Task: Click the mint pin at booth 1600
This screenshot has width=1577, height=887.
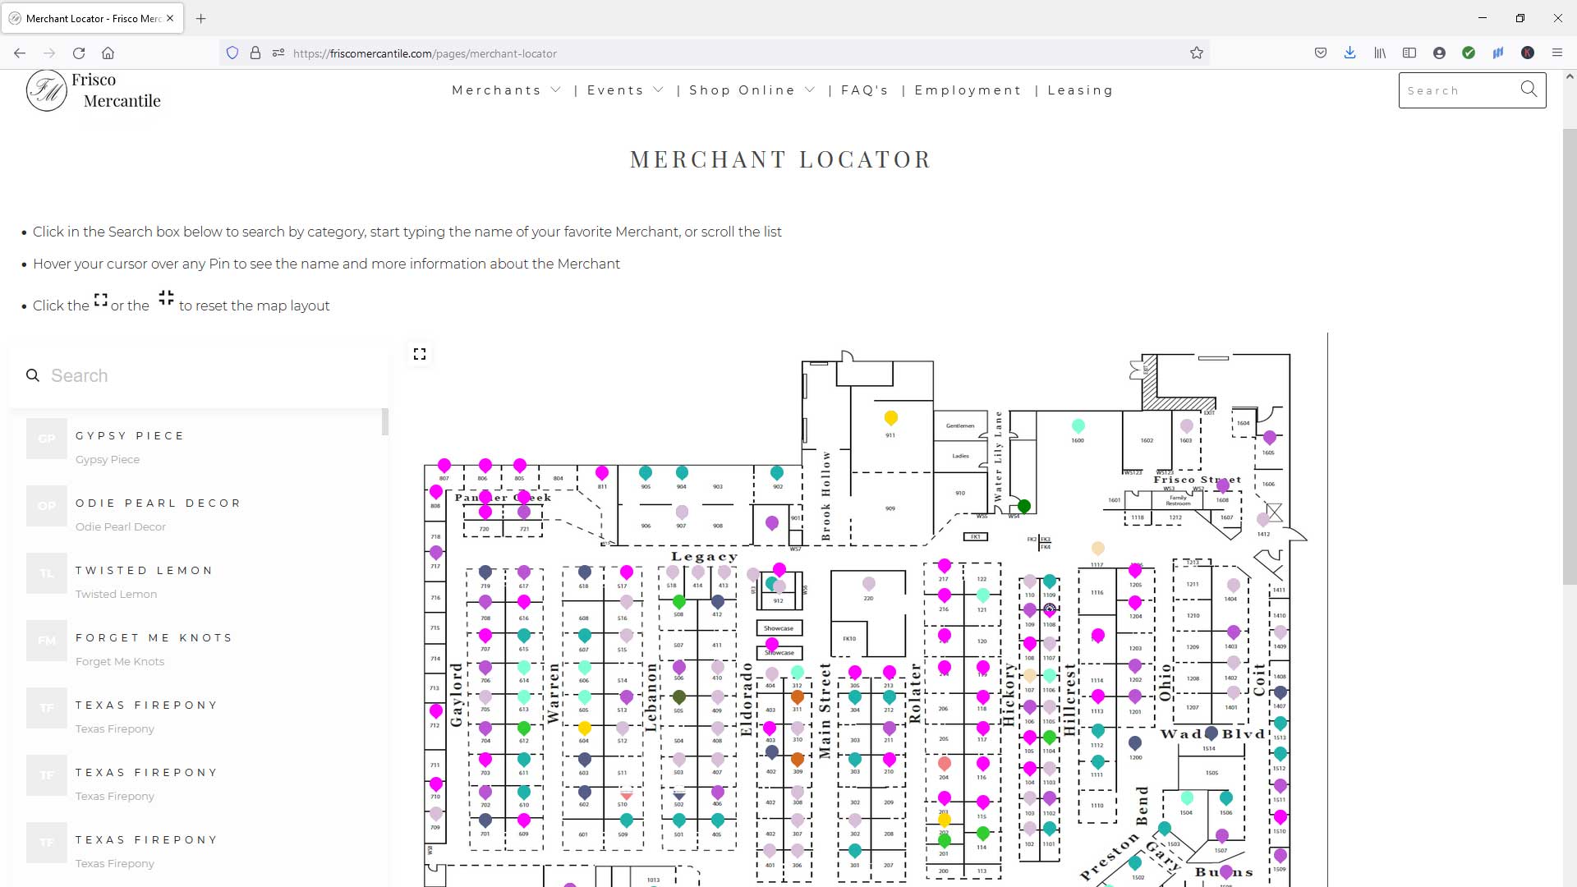Action: (1078, 426)
